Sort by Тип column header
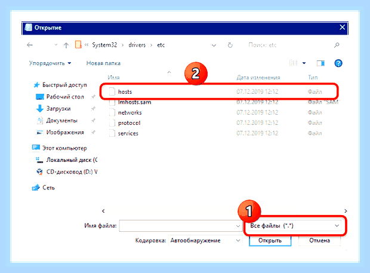Screen dimensions: 370x273 coord(313,78)
